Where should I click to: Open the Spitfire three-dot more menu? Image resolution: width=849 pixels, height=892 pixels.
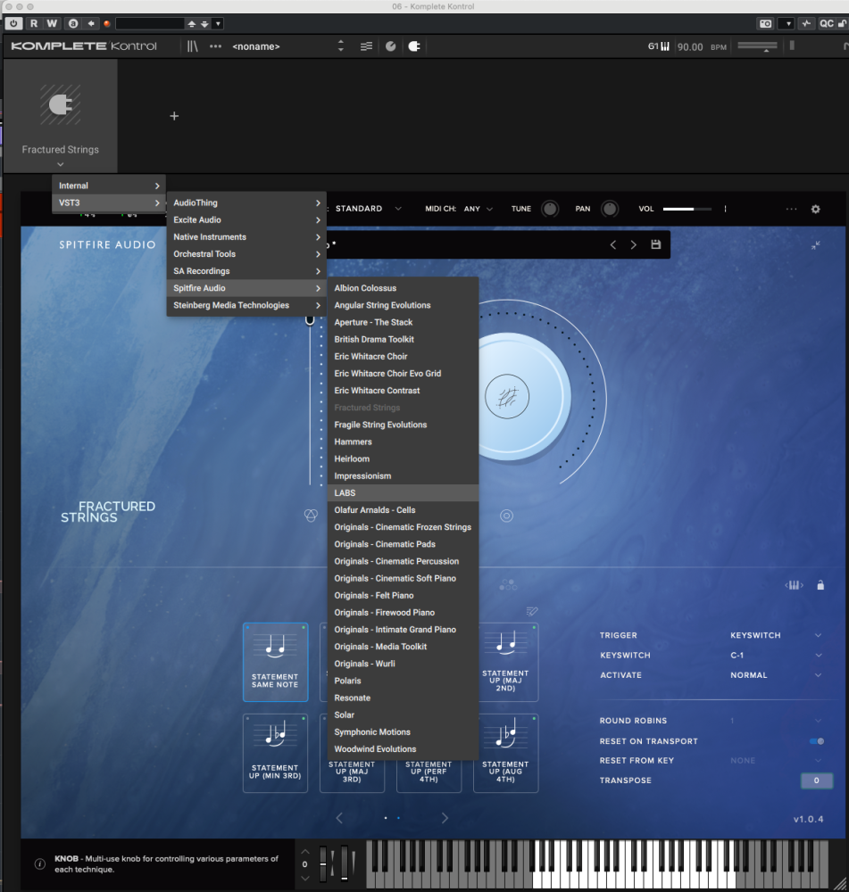[x=792, y=209]
